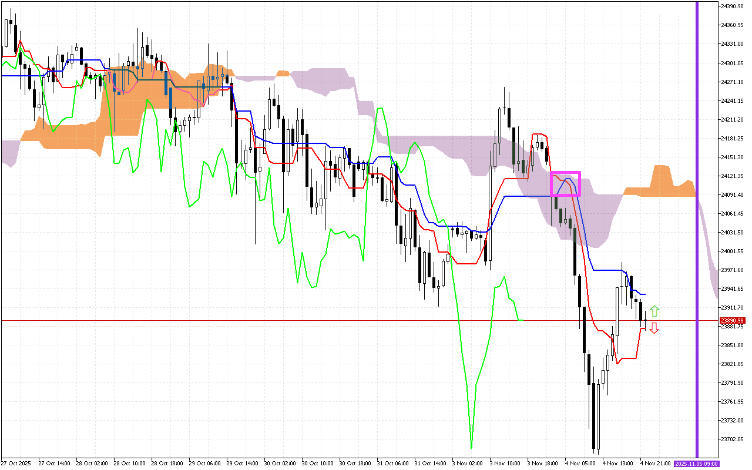Click the 23941.65 price axis label
Screen dimensions: 752x470
pos(732,288)
